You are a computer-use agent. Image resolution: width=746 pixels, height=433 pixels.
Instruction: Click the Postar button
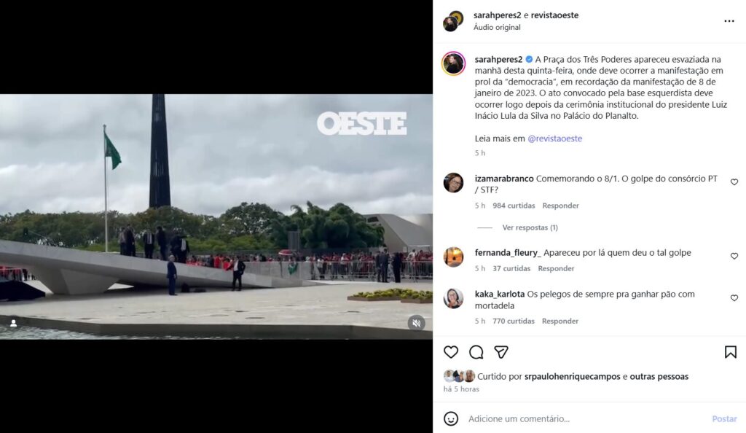[724, 418]
